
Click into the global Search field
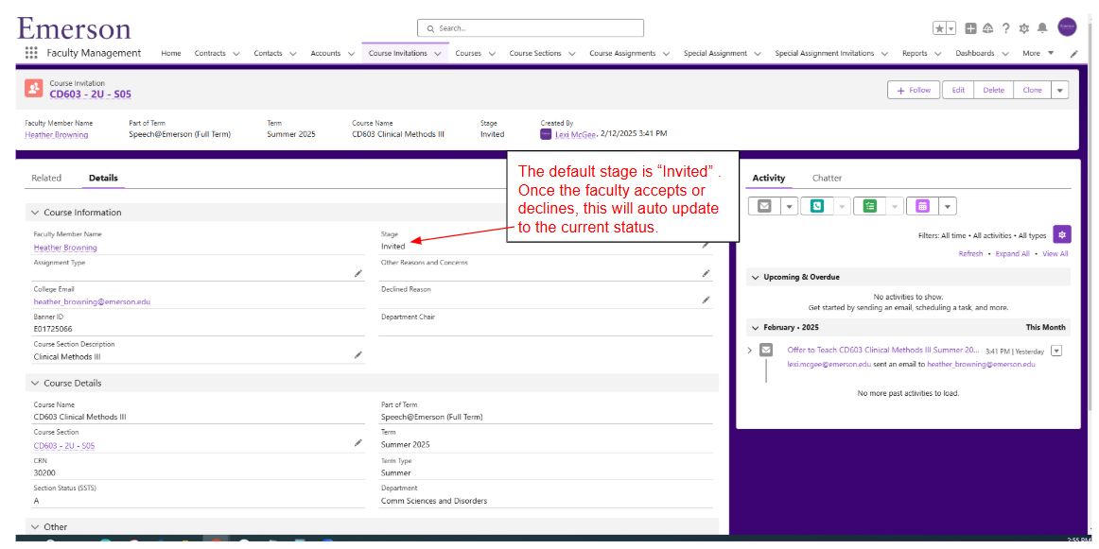(530, 28)
